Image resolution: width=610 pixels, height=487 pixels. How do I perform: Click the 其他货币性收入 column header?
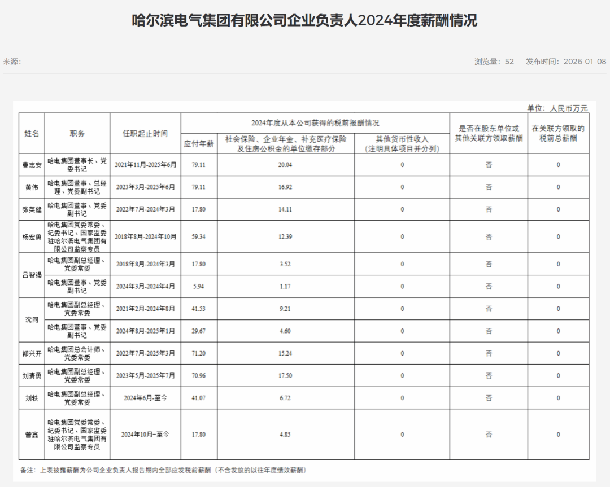[402, 144]
